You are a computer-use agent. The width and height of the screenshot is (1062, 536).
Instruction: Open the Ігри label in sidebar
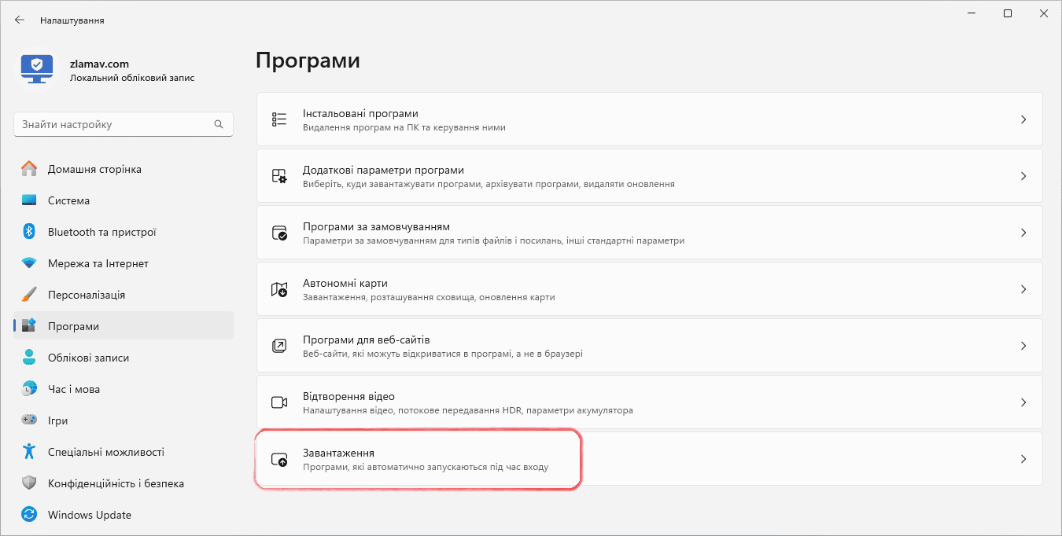57,420
